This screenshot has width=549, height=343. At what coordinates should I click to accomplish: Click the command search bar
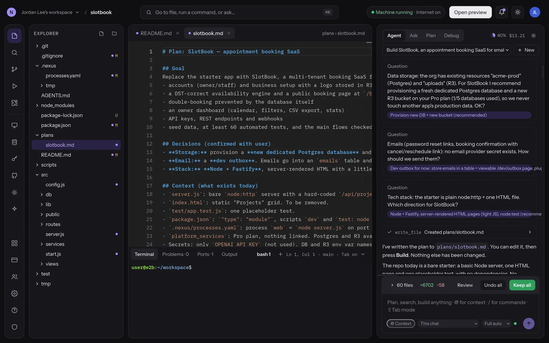click(x=239, y=12)
